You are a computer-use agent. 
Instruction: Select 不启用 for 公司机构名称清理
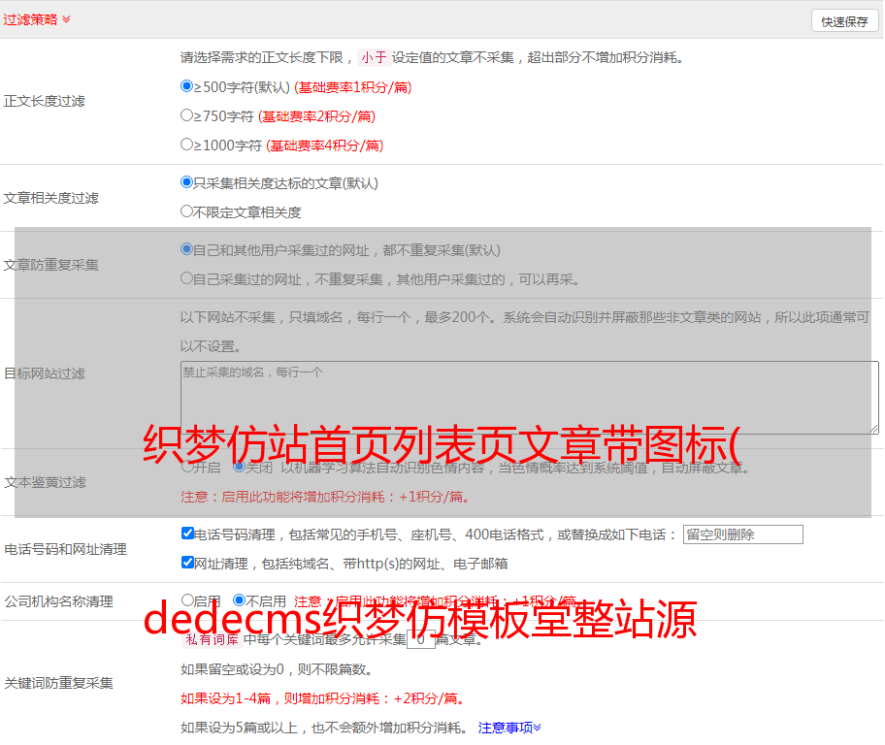tap(240, 599)
